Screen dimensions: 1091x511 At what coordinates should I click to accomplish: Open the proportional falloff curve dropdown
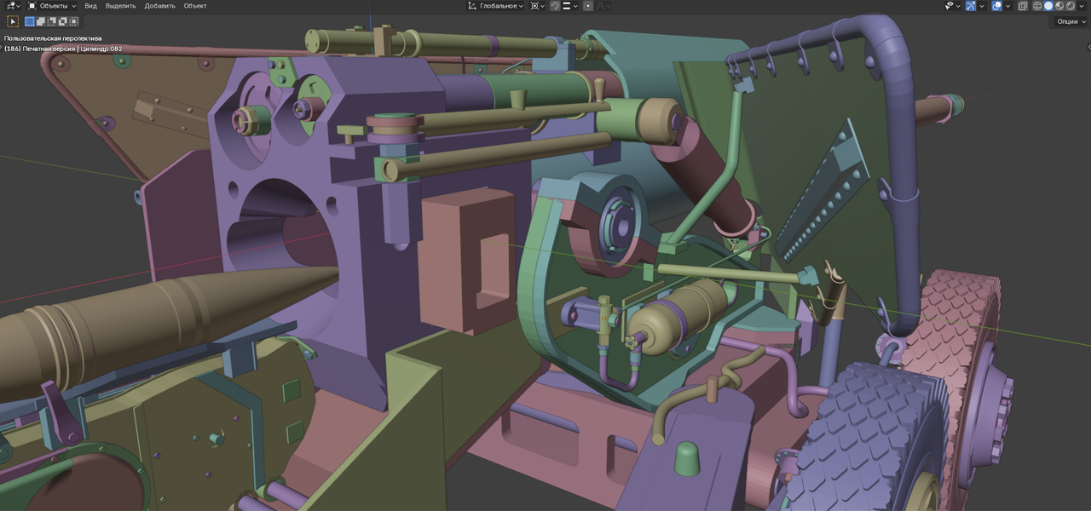tap(603, 6)
